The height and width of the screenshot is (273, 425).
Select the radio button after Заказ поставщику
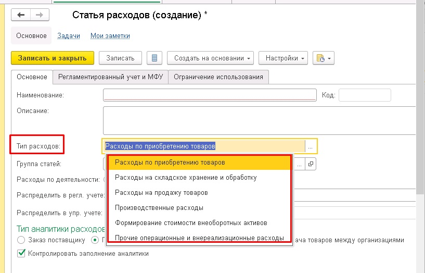tap(95, 240)
